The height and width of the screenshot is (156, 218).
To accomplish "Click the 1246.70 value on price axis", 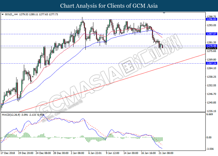I will (211, 94).
